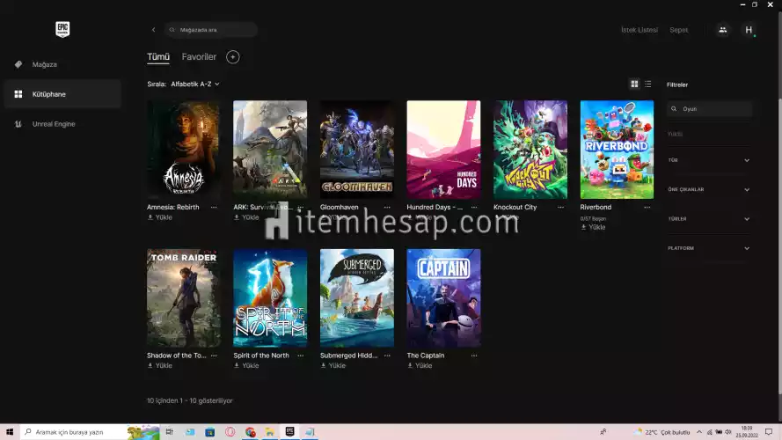The height and width of the screenshot is (440, 782).
Task: Expand the TÜR filter section
Action: tap(746, 160)
